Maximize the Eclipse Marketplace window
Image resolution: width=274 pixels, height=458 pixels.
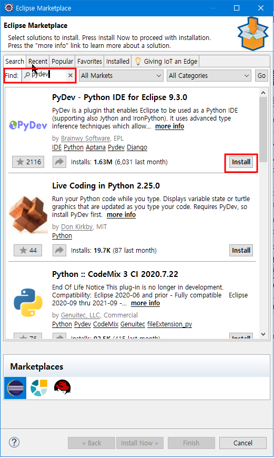(237, 8)
